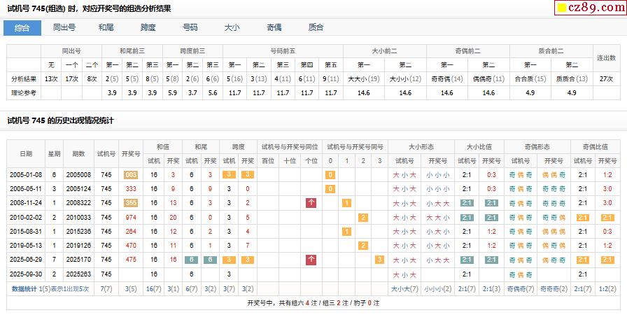Click the 13次 analysis result cell
The image size is (627, 315).
click(x=51, y=79)
